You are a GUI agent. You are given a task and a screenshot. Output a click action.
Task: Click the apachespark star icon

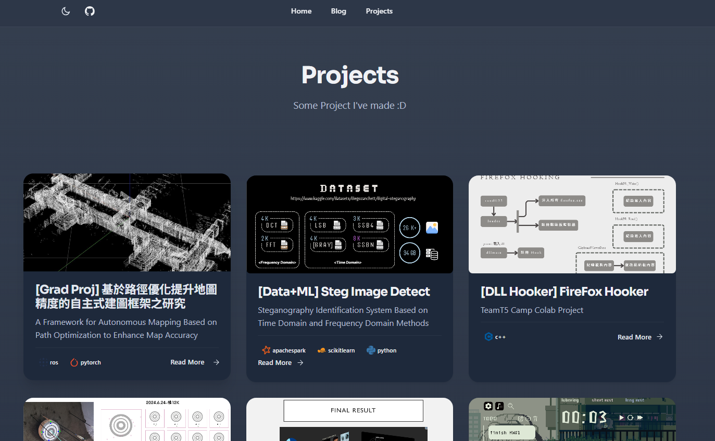[x=266, y=350]
